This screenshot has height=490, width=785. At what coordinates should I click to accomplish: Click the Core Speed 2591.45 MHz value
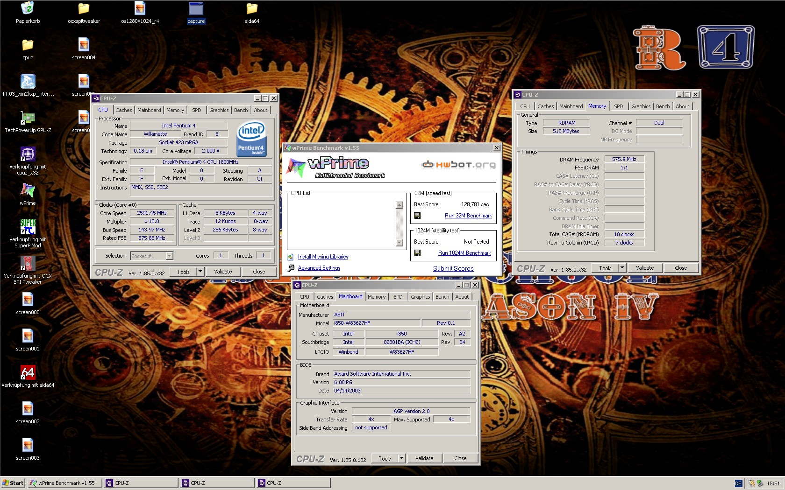[152, 213]
